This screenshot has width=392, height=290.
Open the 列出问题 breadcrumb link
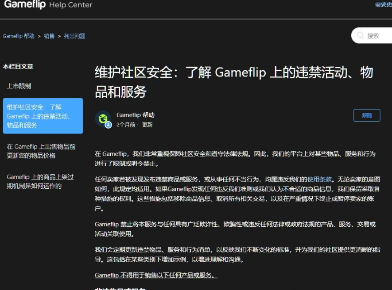click(x=74, y=36)
